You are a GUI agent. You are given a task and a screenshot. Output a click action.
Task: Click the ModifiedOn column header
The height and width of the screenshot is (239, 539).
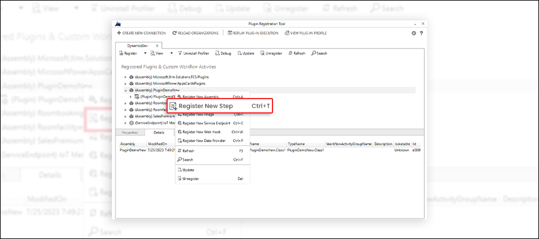161,144
